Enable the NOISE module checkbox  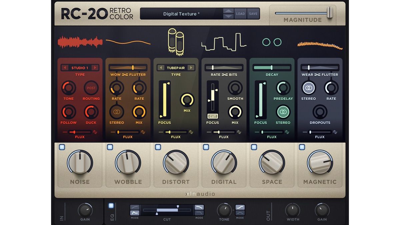[x=62, y=147]
